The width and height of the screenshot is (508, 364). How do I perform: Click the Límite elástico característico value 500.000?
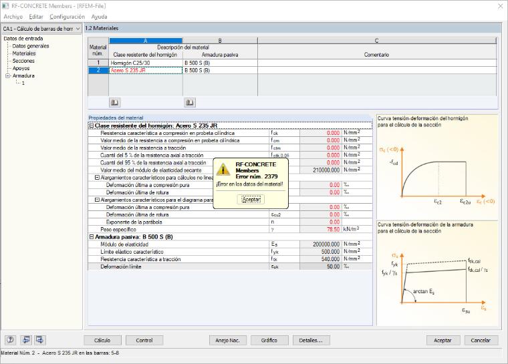(x=321, y=252)
